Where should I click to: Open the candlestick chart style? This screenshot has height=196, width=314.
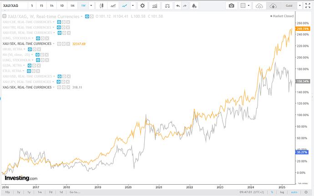click(x=102, y=5)
